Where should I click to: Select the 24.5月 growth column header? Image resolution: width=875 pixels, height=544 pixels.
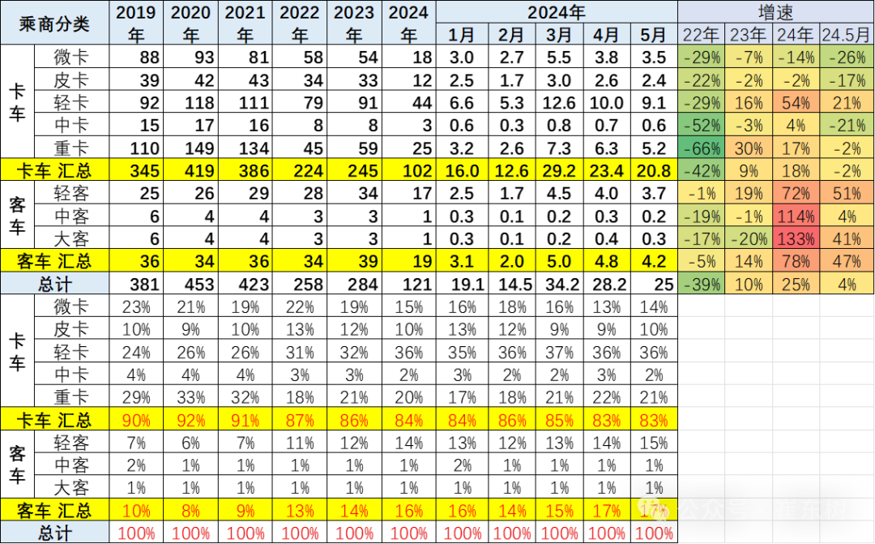click(847, 35)
